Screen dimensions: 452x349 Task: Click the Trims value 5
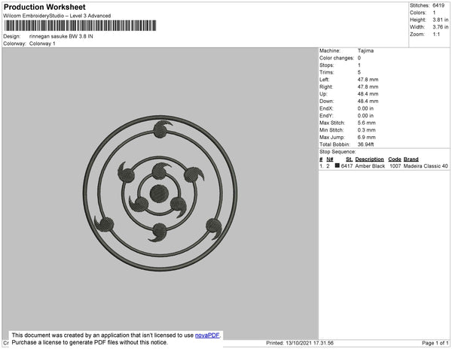(359, 72)
